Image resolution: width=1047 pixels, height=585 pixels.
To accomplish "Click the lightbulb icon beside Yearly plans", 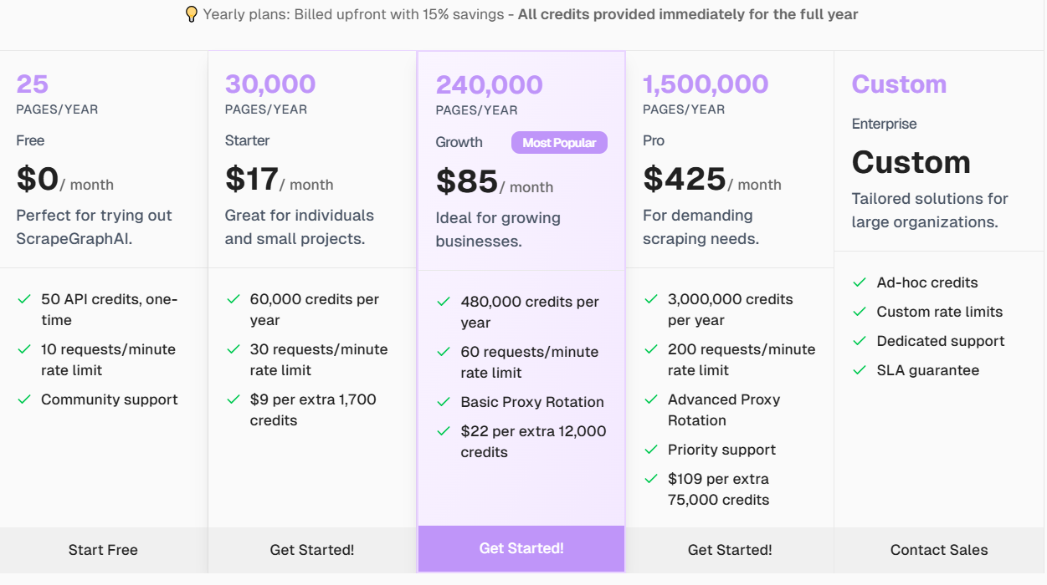I will pos(192,14).
